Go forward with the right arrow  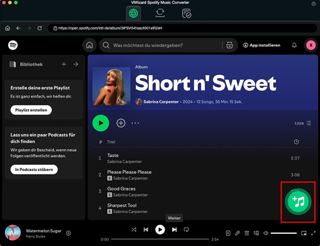[29, 28]
